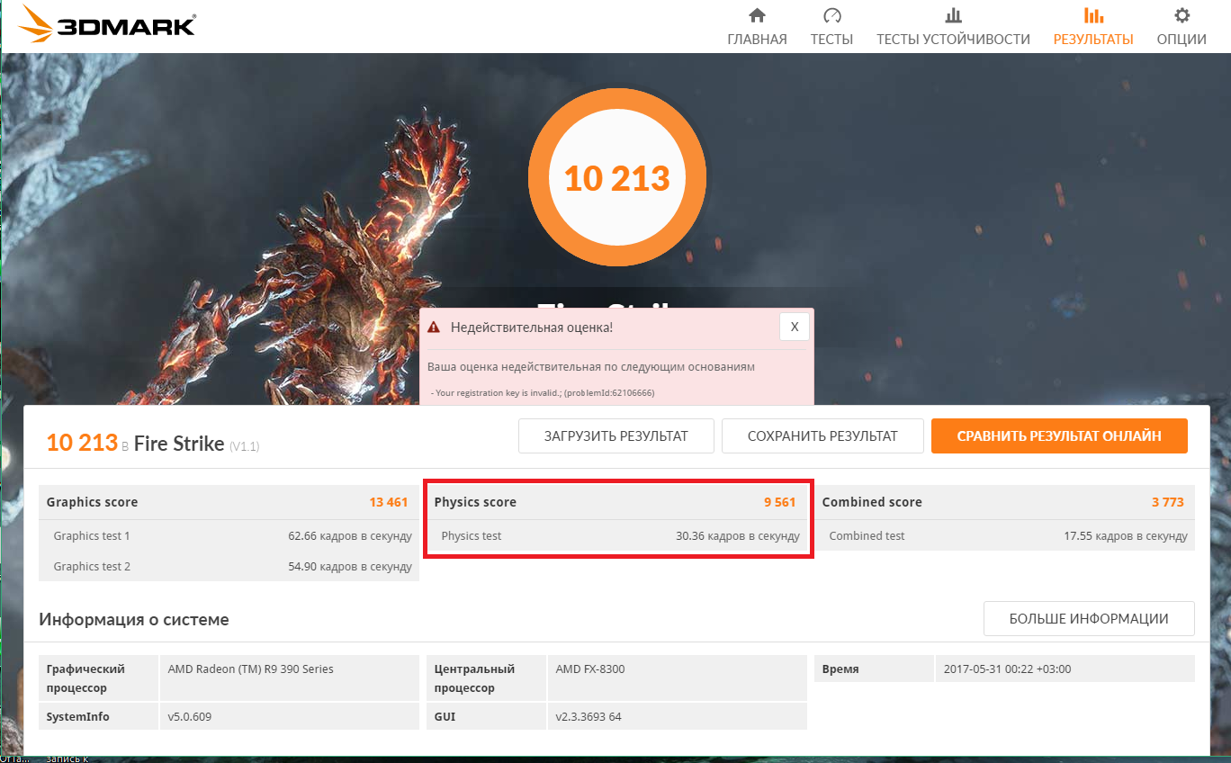
Task: Open ОПЦИИ gear settings
Action: [x=1182, y=27]
